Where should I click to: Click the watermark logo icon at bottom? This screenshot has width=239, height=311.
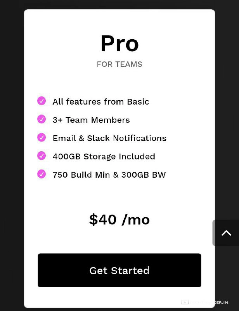185,302
